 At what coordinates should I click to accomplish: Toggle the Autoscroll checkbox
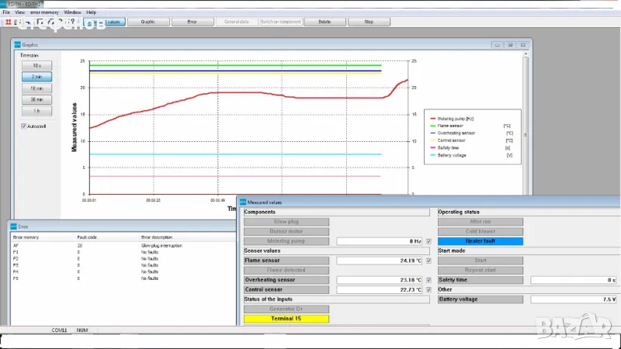click(x=24, y=126)
